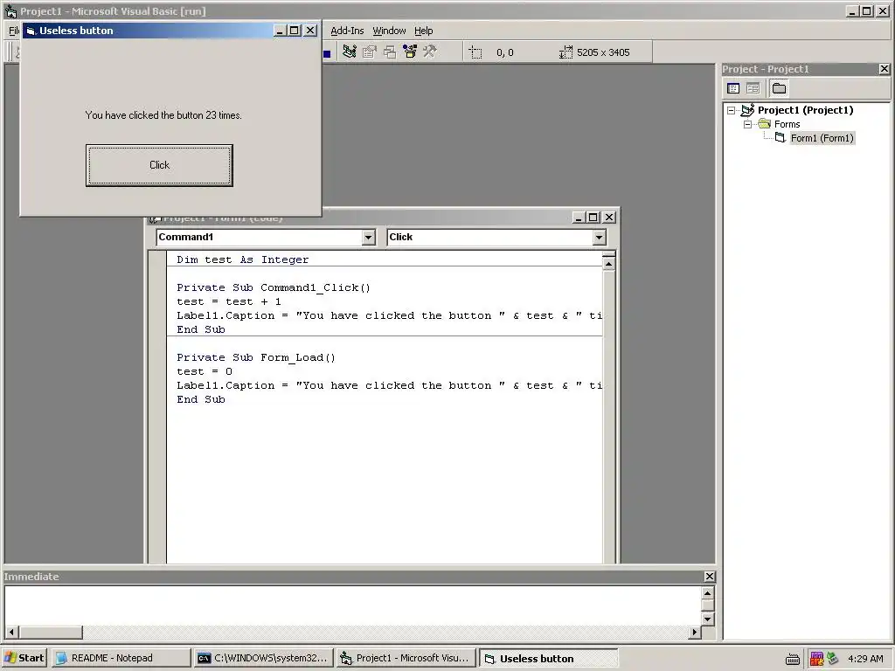Click the Click button in Useless button form
Viewport: 895px width, 671px height.
click(x=159, y=165)
